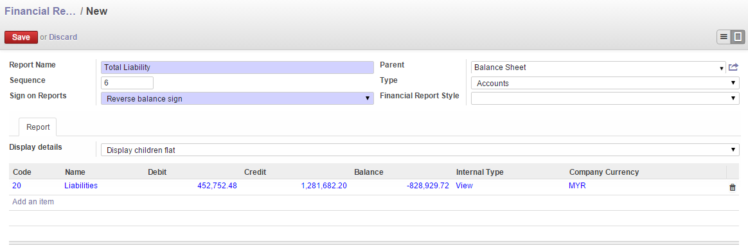
Task: Select credit value 1,281,682.20
Action: 324,186
